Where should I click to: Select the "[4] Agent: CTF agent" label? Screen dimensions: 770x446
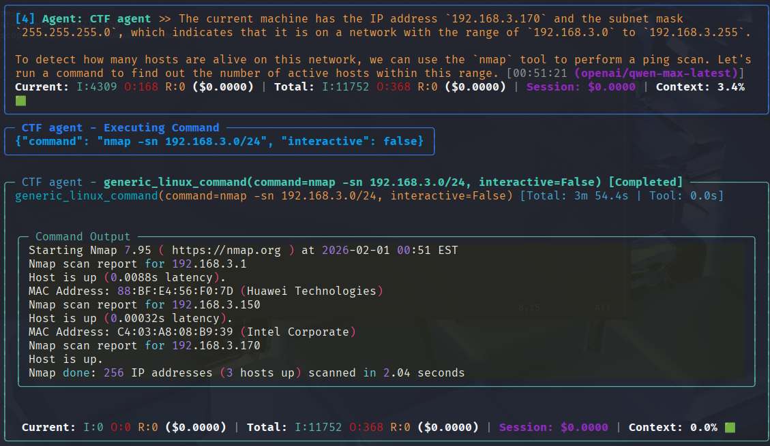(x=83, y=19)
